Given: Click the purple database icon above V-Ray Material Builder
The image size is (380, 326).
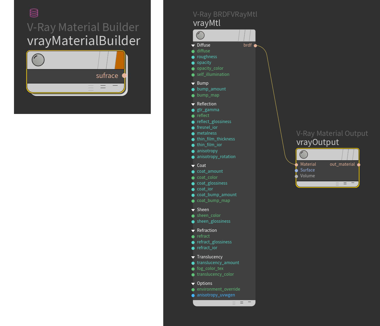Looking at the screenshot, I should [34, 13].
